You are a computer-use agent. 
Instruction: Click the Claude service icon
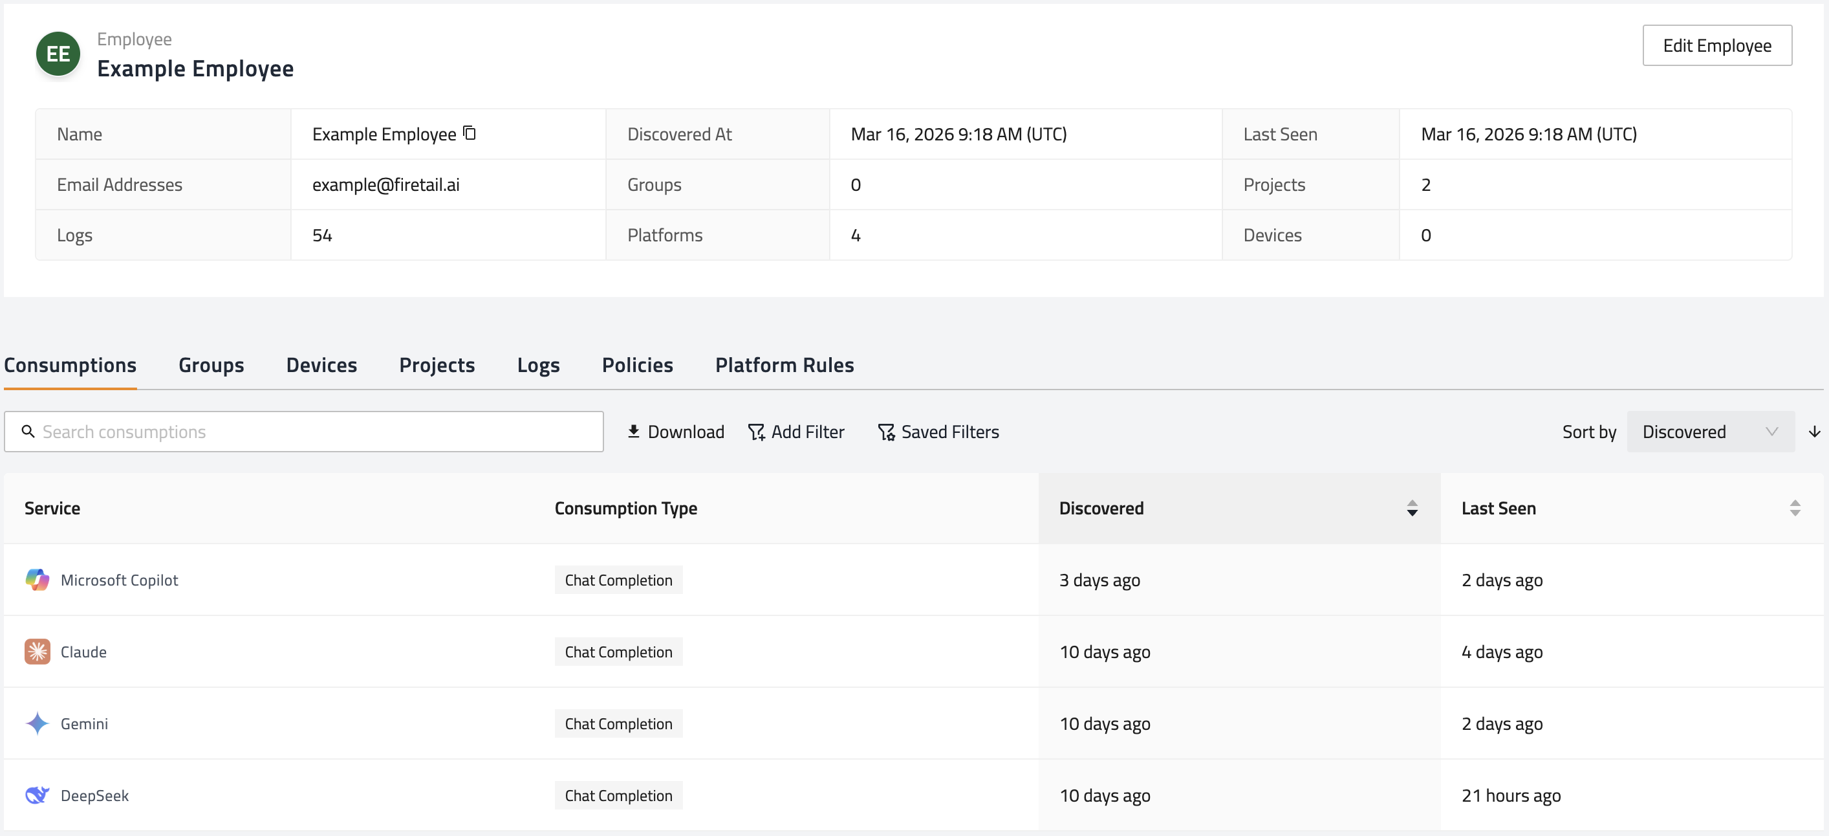37,652
